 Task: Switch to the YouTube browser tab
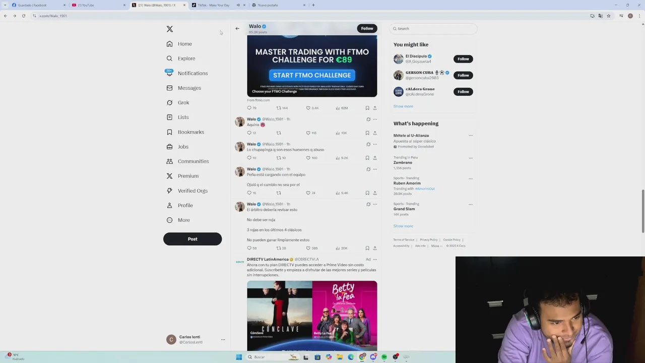[98, 5]
